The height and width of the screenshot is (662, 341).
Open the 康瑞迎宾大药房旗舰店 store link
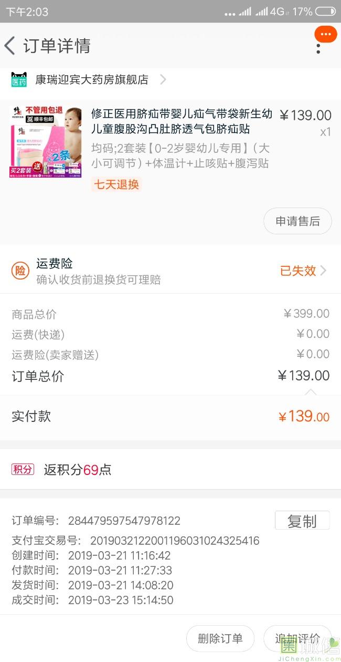[92, 80]
